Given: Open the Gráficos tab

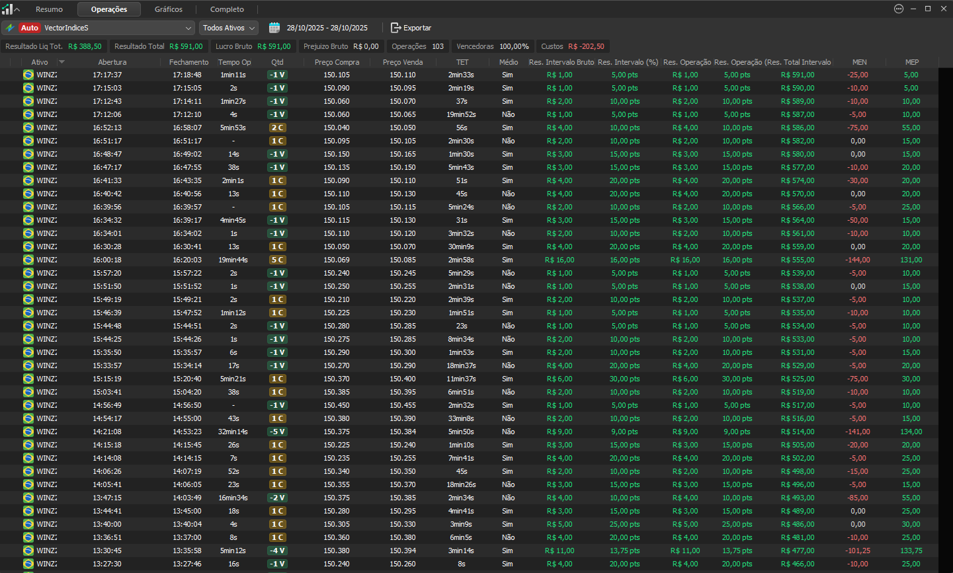Looking at the screenshot, I should pyautogui.click(x=168, y=9).
